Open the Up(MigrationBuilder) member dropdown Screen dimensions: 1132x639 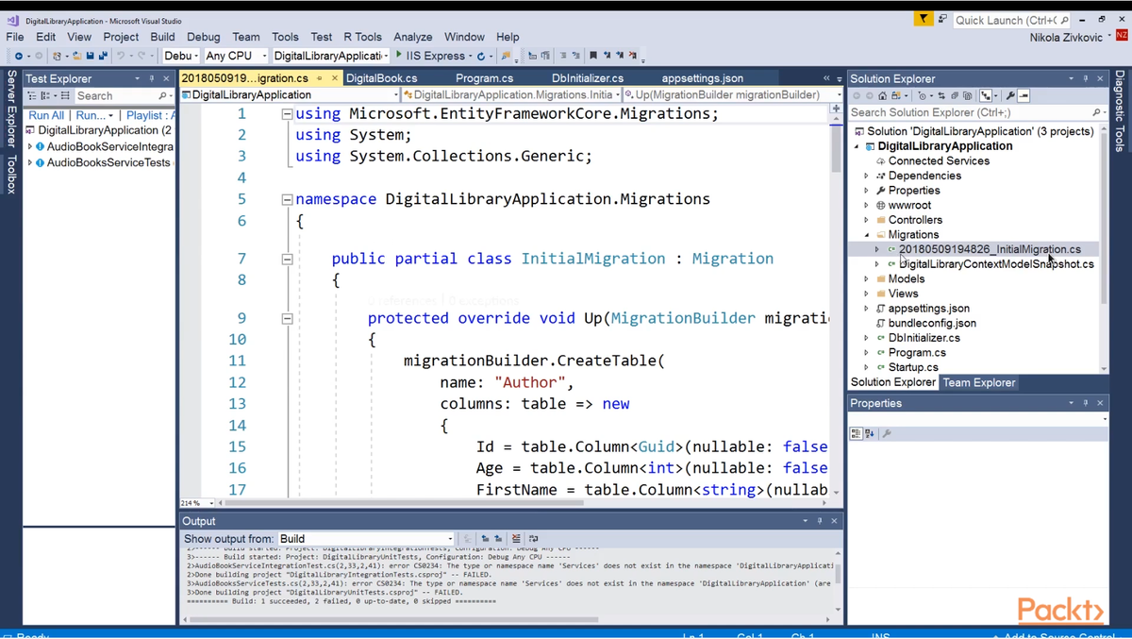click(733, 94)
